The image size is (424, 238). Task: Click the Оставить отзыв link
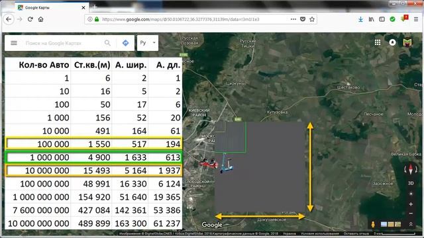pyautogui.click(x=356, y=233)
